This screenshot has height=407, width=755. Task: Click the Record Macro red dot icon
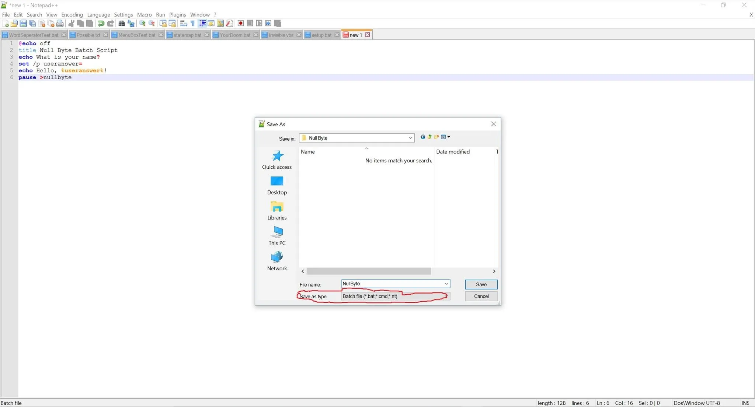pyautogui.click(x=241, y=24)
